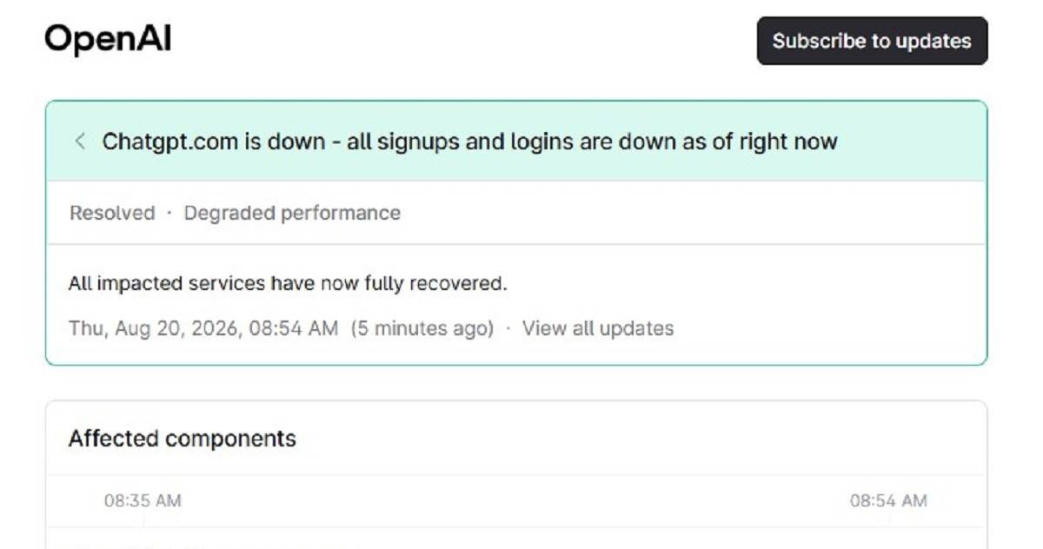
Task: Click the fully recovered update message
Action: (287, 283)
